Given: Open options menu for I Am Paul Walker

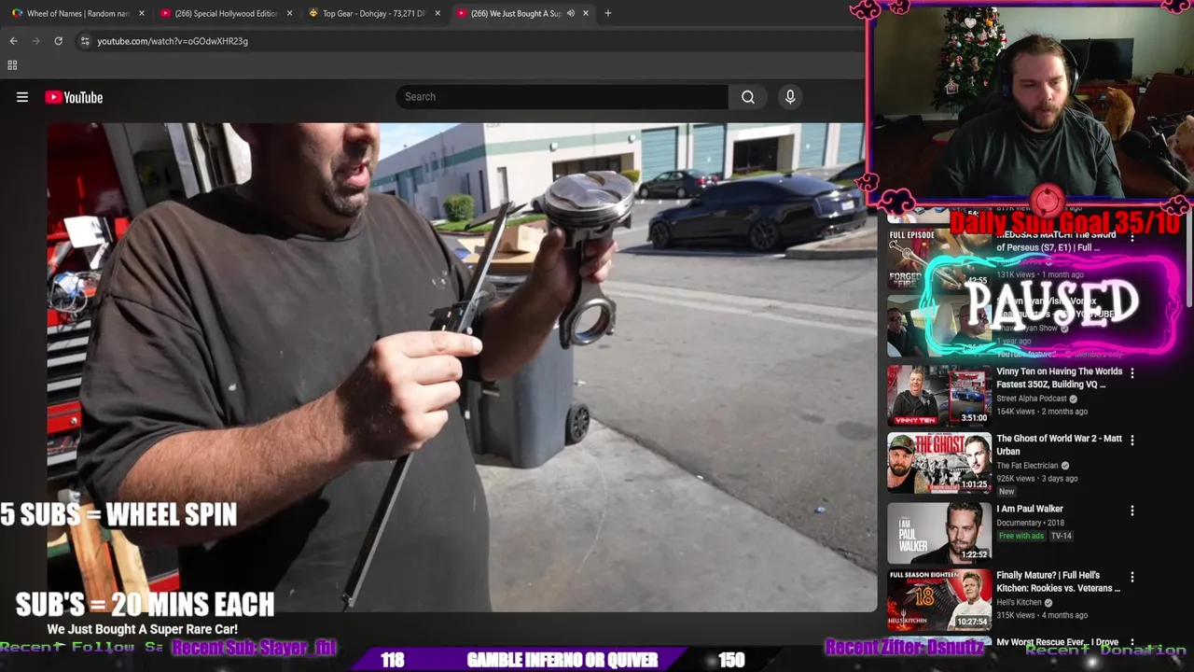Looking at the screenshot, I should point(1132,511).
